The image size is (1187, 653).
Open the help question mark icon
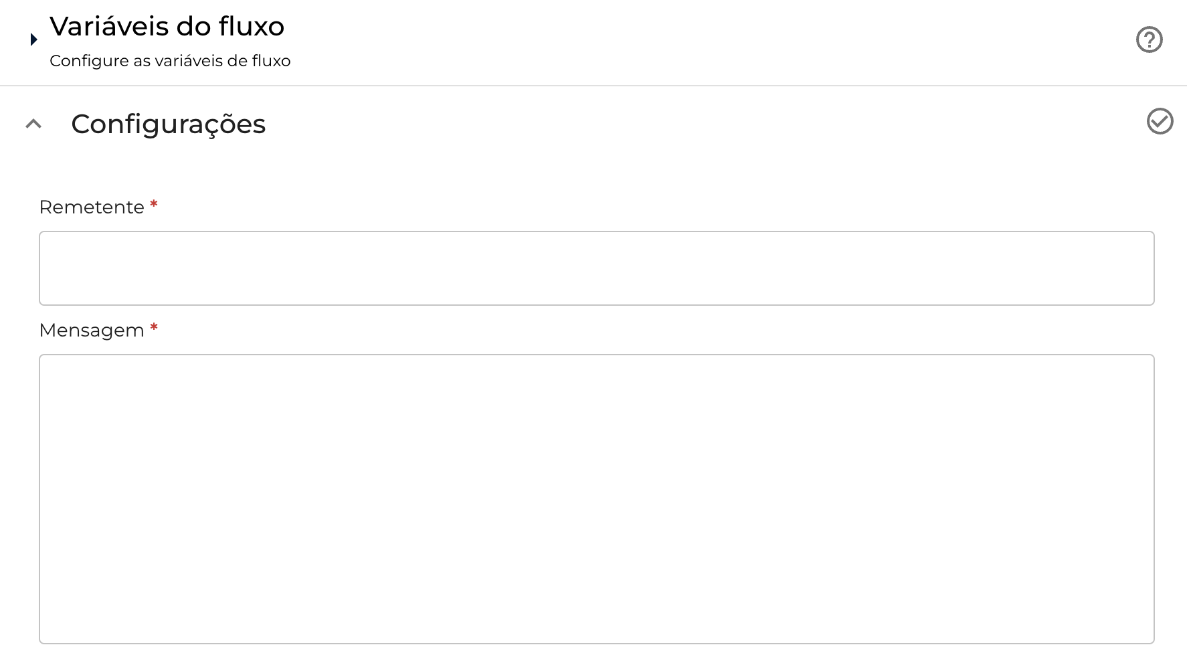[1149, 39]
